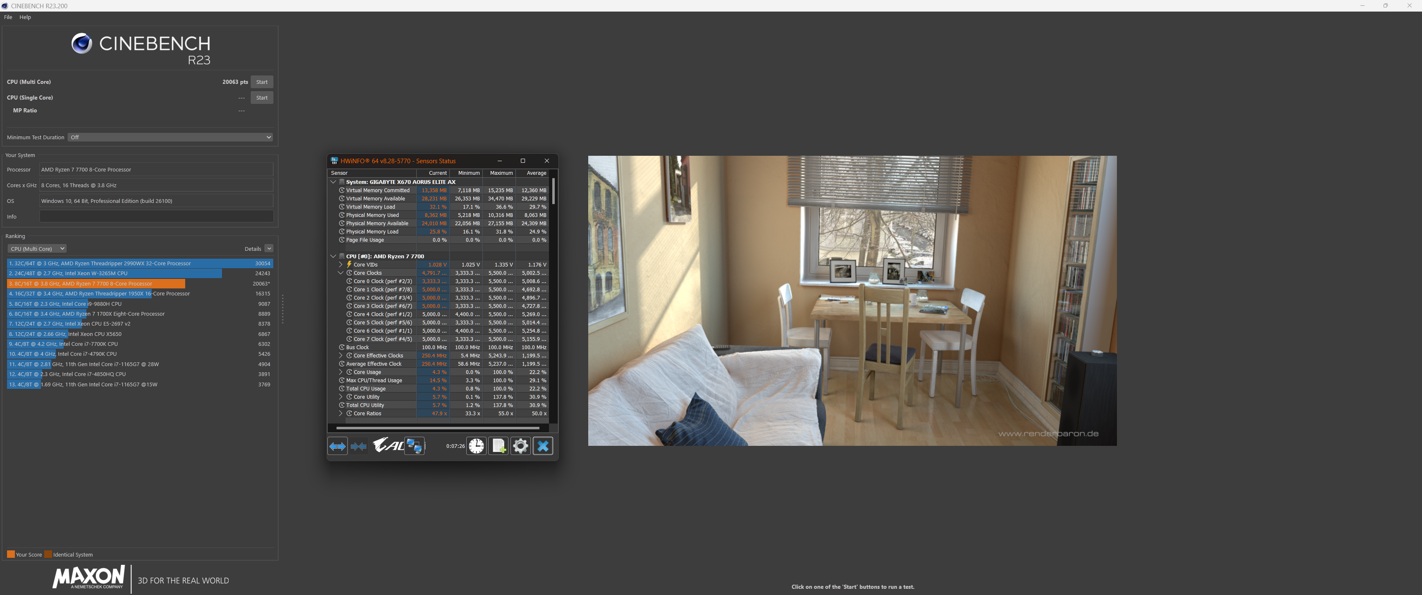This screenshot has height=595, width=1422.
Task: Click the system Info input field
Action: click(156, 217)
